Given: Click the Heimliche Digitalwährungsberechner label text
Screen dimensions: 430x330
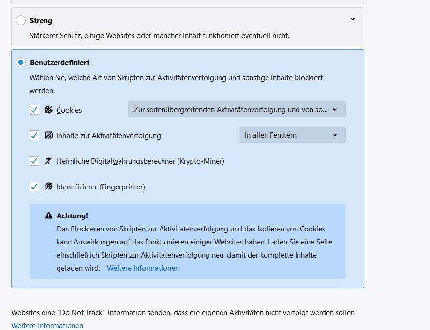Looking at the screenshot, I should [140, 161].
